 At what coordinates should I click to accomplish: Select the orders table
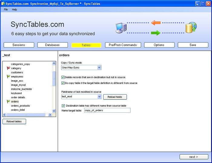click(15, 101)
